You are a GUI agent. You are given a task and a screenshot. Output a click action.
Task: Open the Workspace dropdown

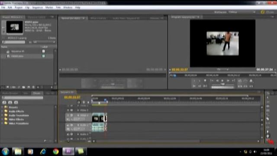[x=242, y=12]
